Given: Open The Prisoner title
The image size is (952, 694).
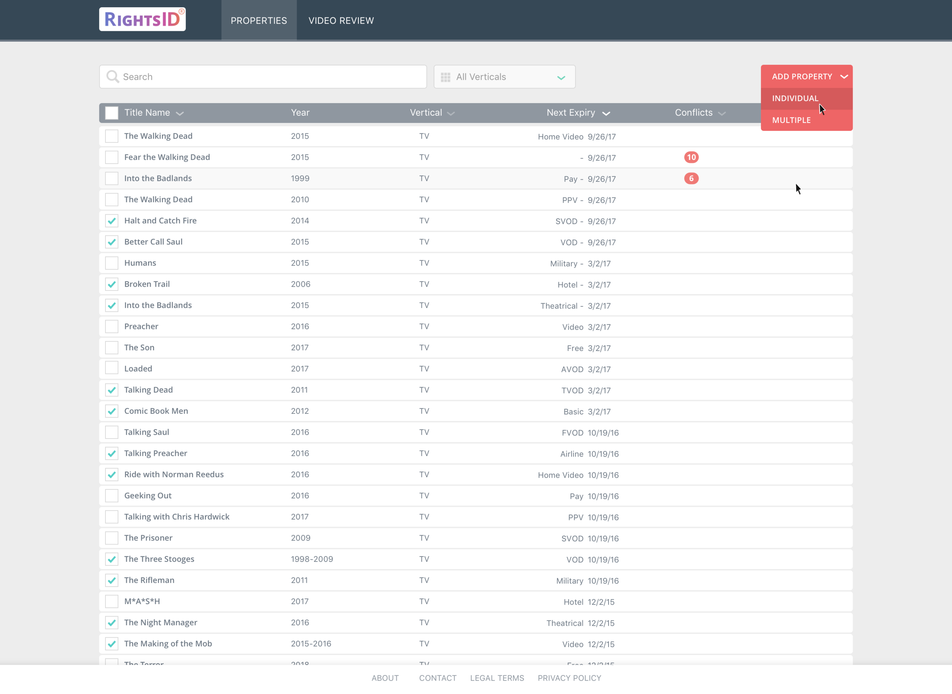Looking at the screenshot, I should coord(148,538).
